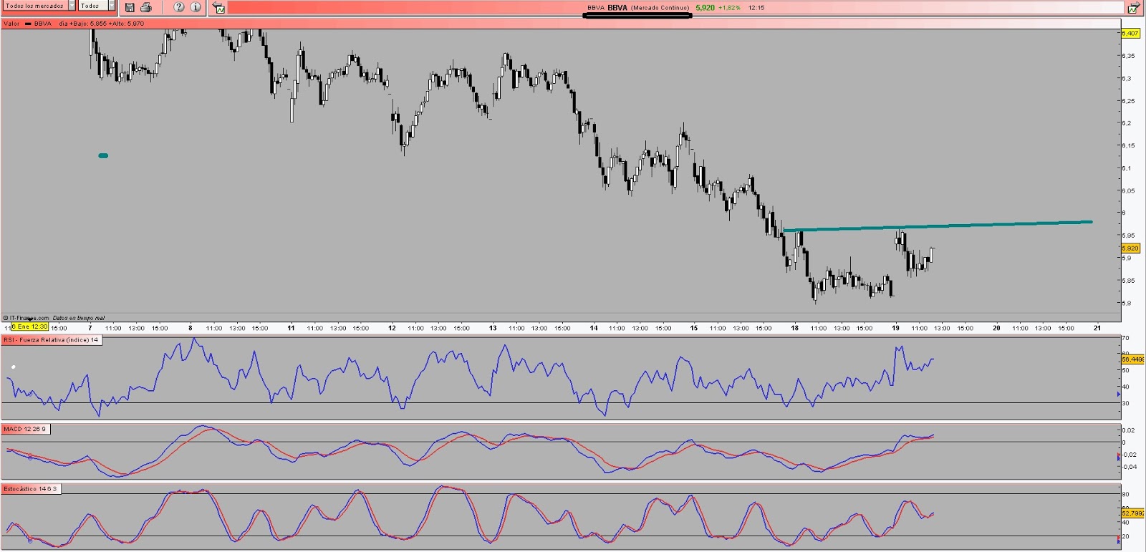The width and height of the screenshot is (1146, 552).
Task: Click the 'Valor BBVA' info label
Action: (27, 24)
